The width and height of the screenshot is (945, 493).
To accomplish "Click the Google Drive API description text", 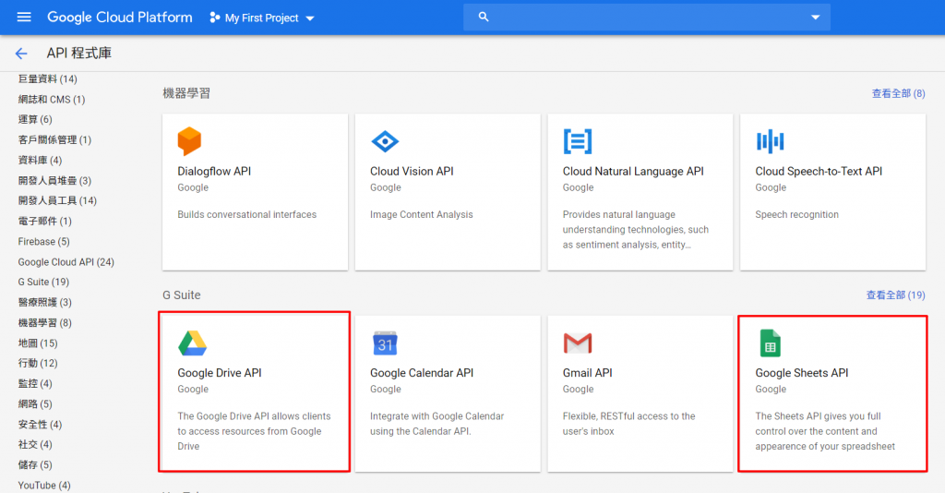I will 254,431.
